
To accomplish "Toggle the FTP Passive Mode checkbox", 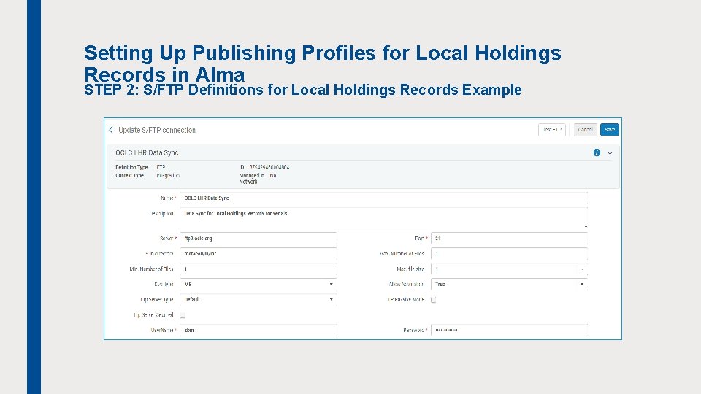I will 433,300.
